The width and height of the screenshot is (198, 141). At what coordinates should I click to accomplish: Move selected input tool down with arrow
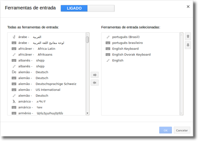coord(188,45)
